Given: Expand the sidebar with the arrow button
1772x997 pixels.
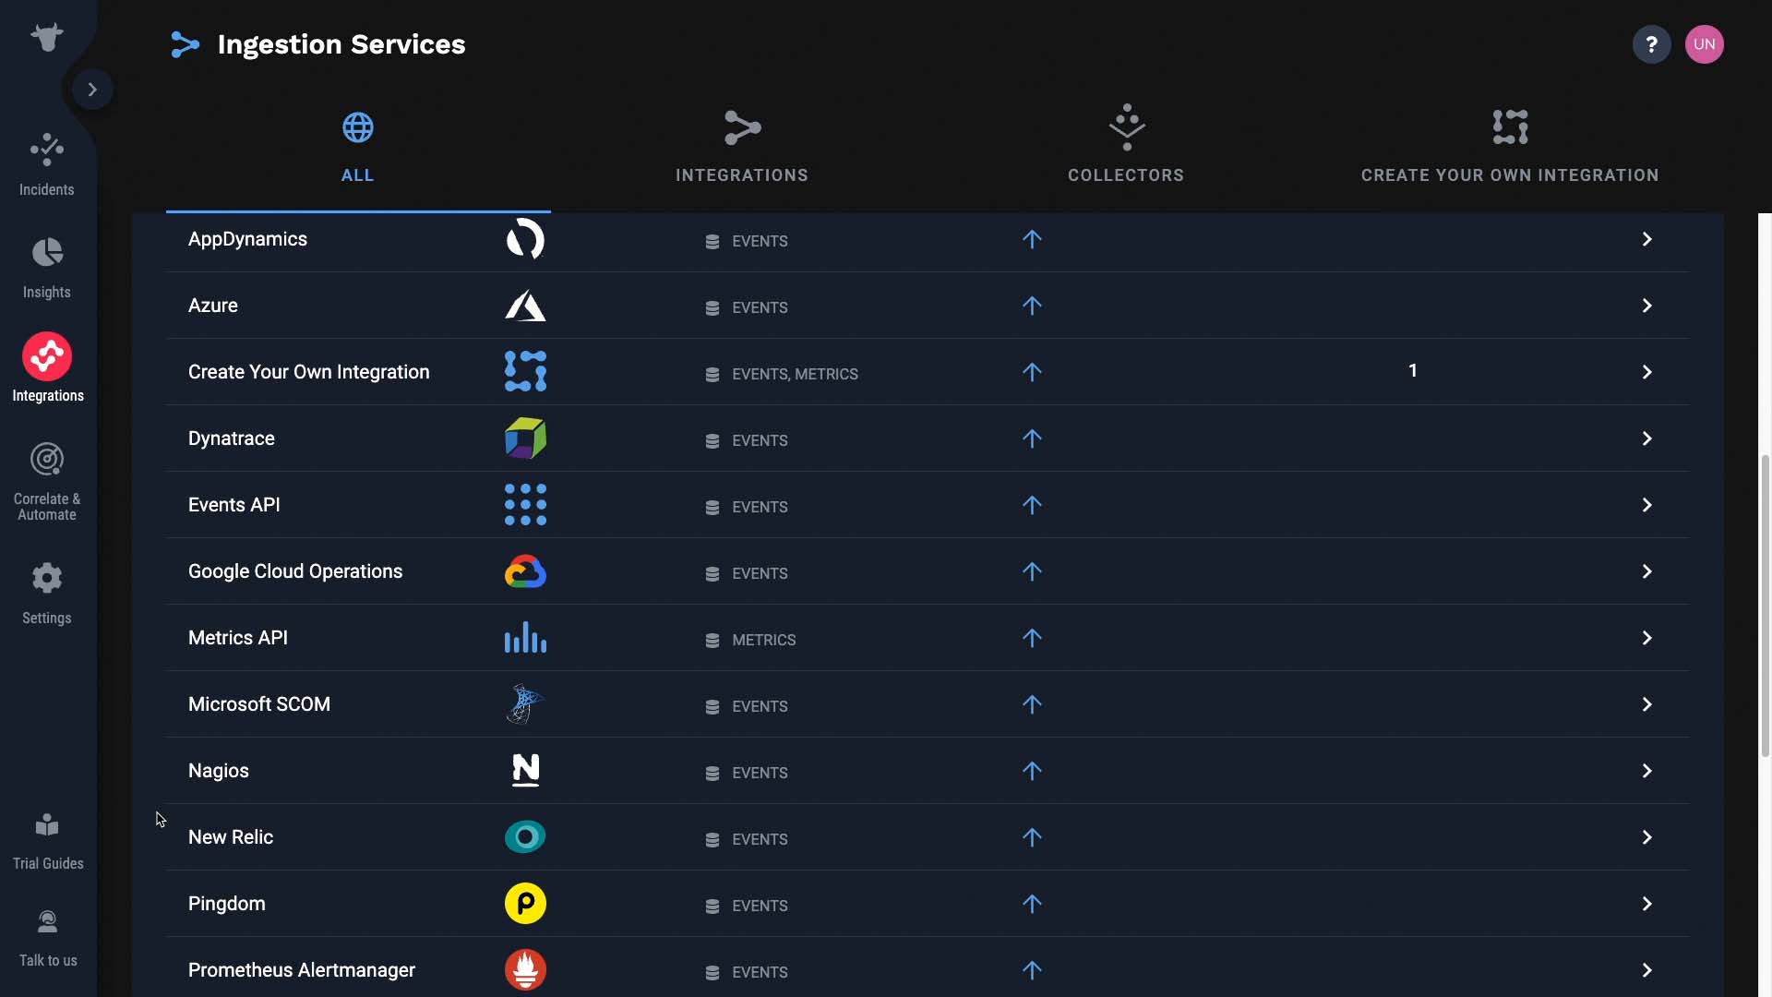Looking at the screenshot, I should click(x=92, y=90).
